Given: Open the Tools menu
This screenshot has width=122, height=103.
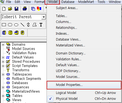Looking at the screenshot, I should [101, 2].
